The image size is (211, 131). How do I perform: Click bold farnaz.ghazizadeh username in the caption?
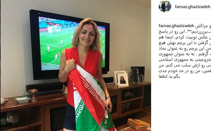[x=177, y=26]
